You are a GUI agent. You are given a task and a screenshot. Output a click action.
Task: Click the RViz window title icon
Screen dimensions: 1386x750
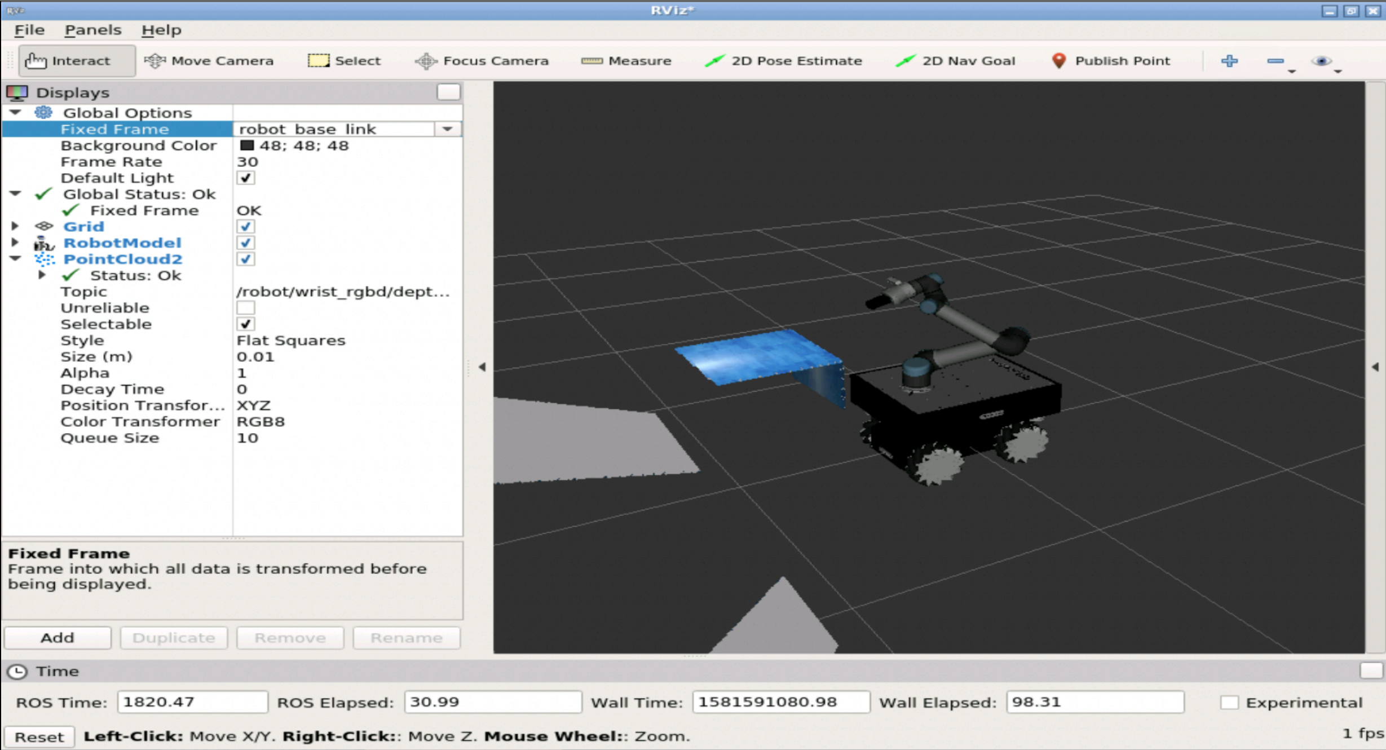(15, 10)
